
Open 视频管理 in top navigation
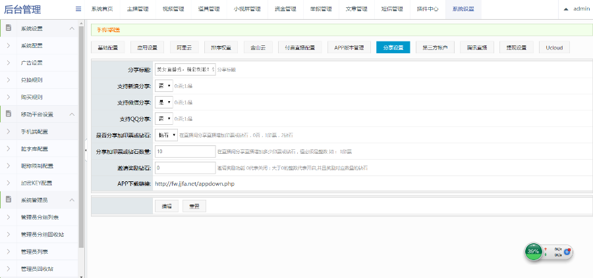pyautogui.click(x=173, y=9)
